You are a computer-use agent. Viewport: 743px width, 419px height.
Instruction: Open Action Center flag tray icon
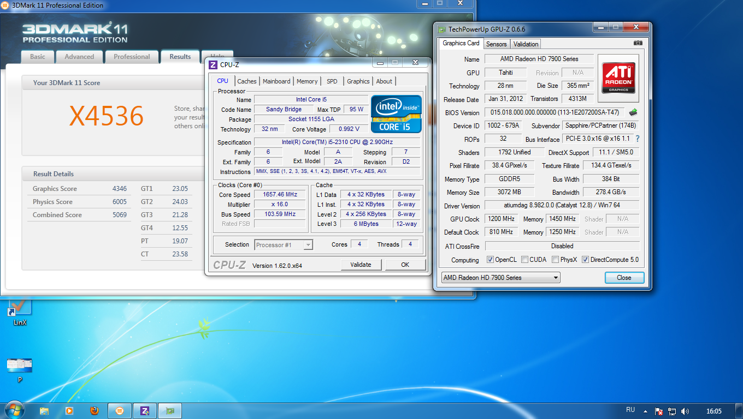coord(658,411)
